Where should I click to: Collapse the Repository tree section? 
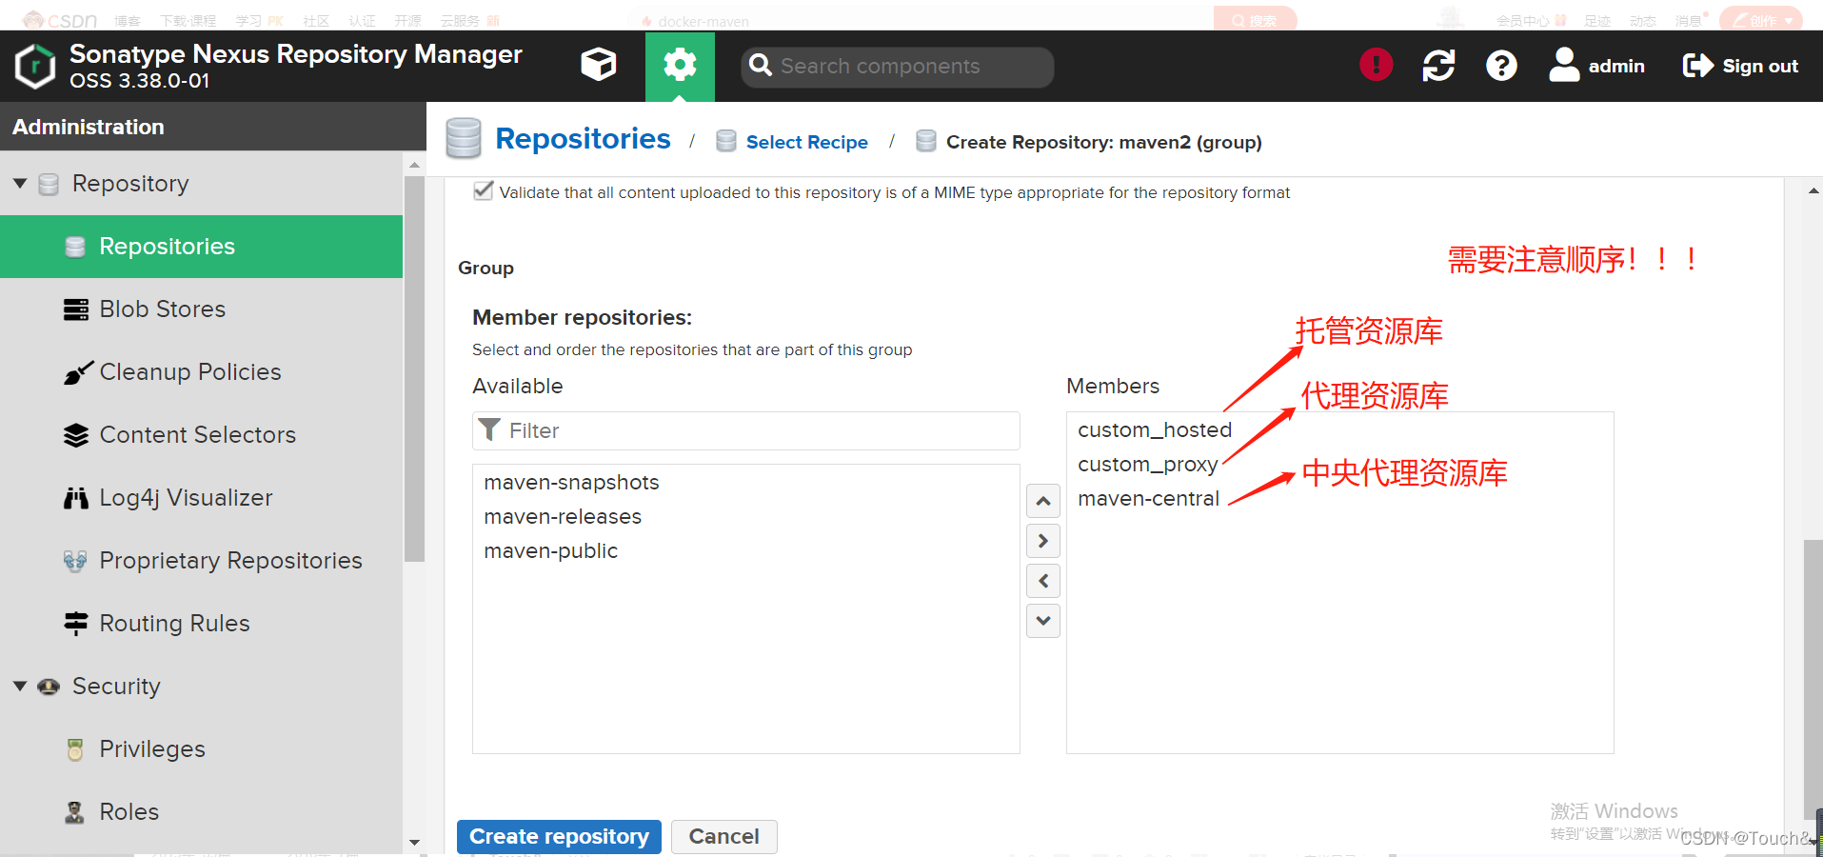coord(20,183)
